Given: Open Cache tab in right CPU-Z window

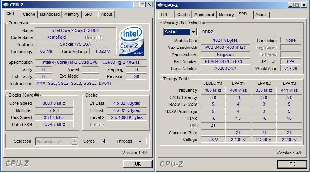Looking at the screenshot, I should coord(183,15).
